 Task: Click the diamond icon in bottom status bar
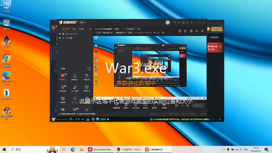tap(93, 119)
